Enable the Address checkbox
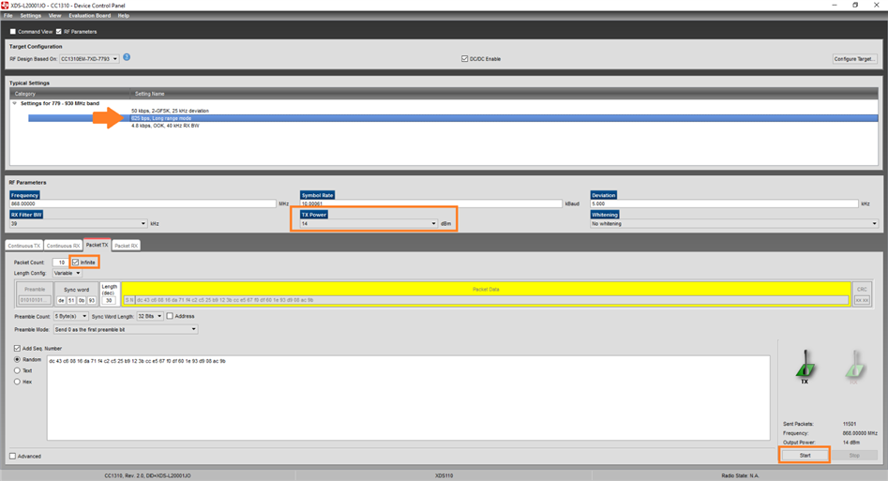The height and width of the screenshot is (481, 888). 170,316
